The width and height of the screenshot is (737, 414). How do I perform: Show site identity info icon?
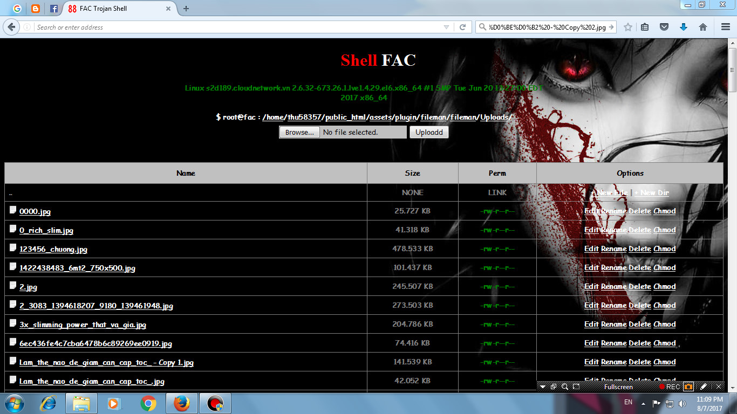click(27, 27)
